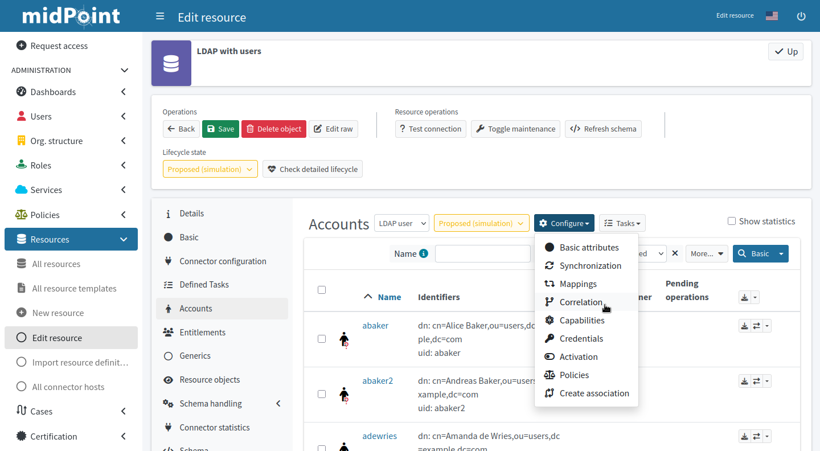Click the Connector statistics icon

[168, 427]
